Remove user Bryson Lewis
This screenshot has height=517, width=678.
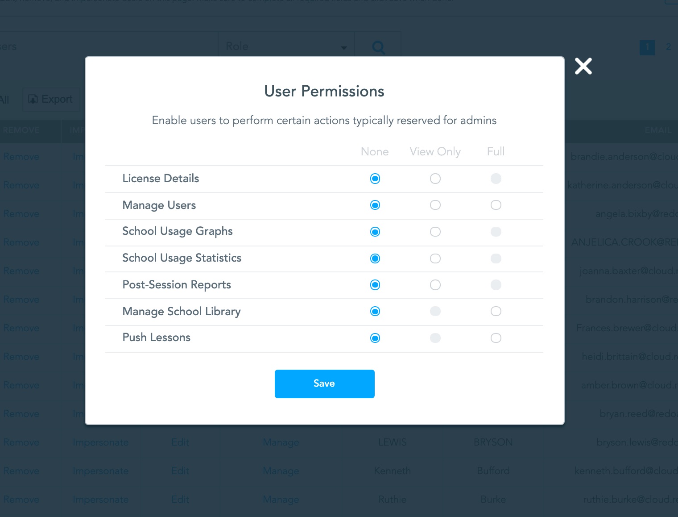(x=21, y=442)
